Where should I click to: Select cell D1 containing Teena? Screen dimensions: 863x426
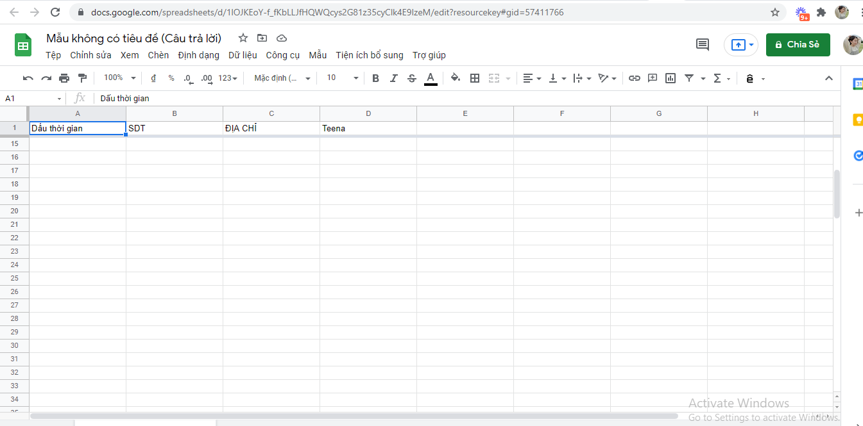click(368, 129)
